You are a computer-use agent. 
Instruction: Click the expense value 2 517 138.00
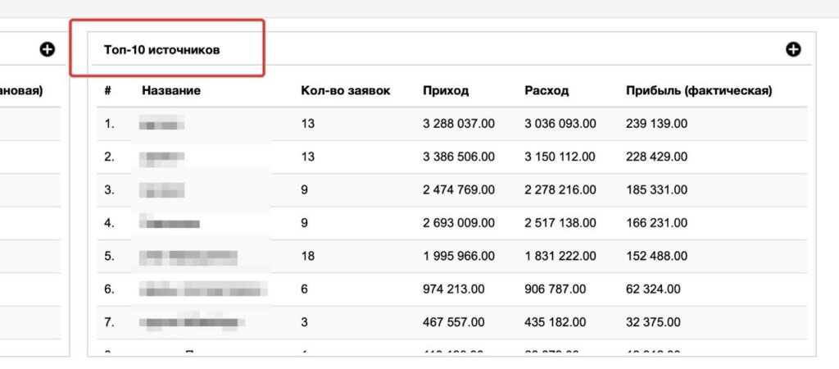560,223
